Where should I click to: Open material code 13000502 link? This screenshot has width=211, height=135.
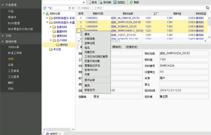91,18
